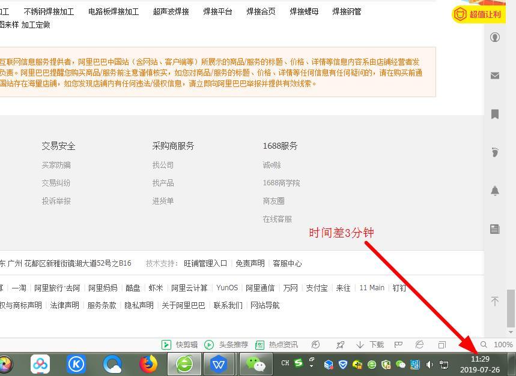The height and width of the screenshot is (376, 516).
Task: Click the YunOS footer link
Action: pos(227,288)
